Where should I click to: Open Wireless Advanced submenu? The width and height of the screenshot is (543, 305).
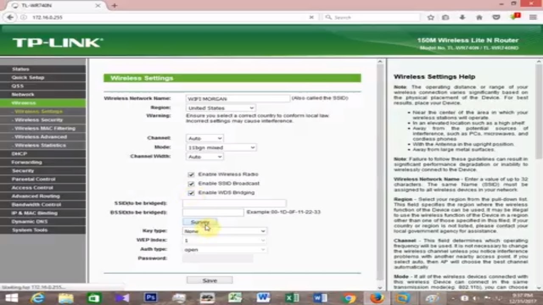(x=43, y=137)
